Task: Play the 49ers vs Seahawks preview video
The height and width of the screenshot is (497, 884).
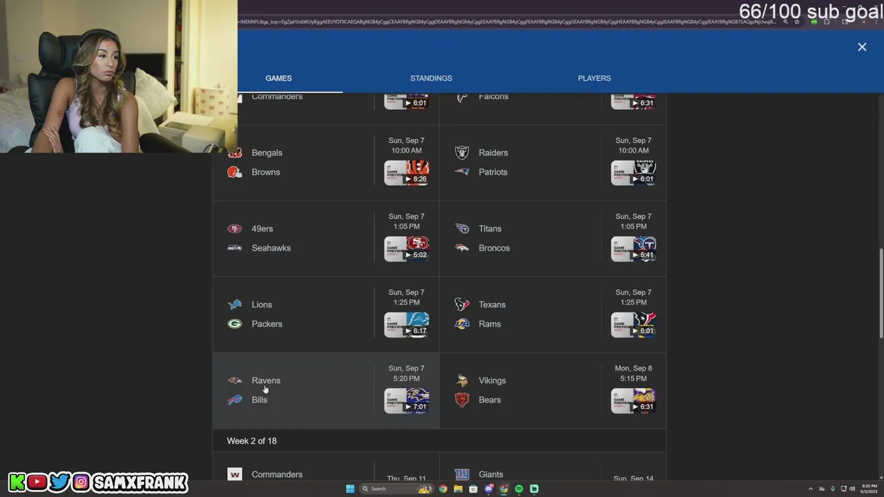Action: pos(407,248)
